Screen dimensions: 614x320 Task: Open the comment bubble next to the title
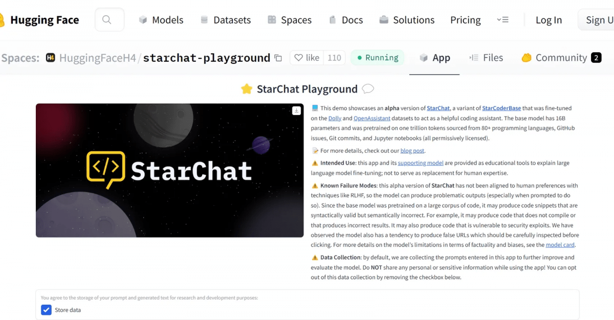(368, 89)
